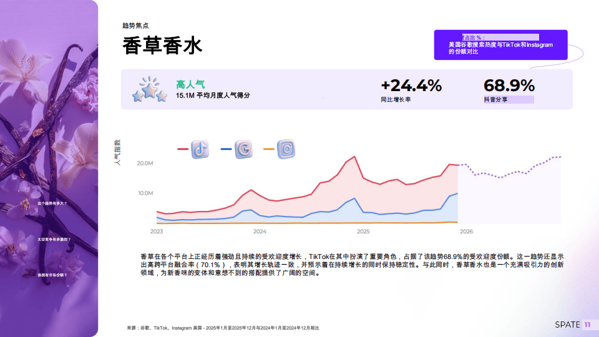Select the +24.4% year-over-year growth figure
Viewport: 599px width, 337px height.
click(411, 85)
